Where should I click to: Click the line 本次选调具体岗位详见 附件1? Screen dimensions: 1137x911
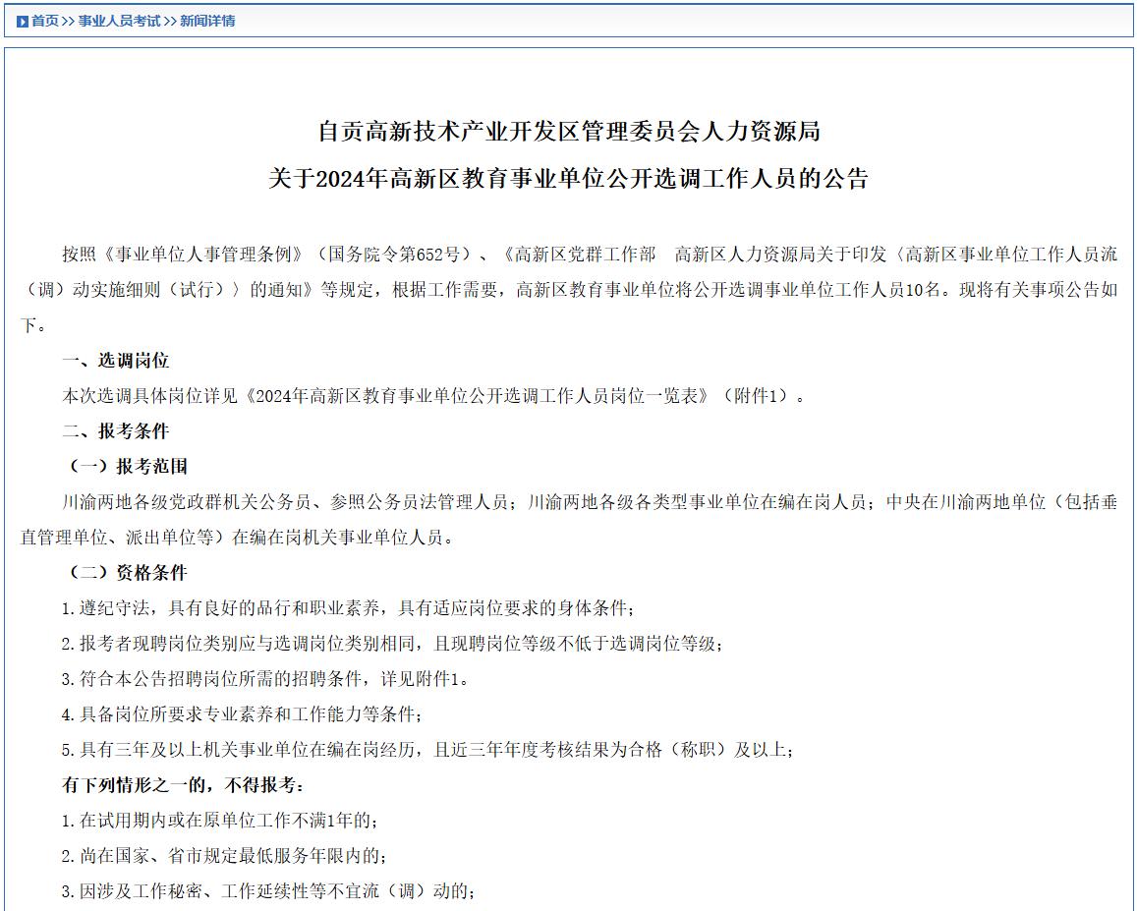pyautogui.click(x=433, y=396)
